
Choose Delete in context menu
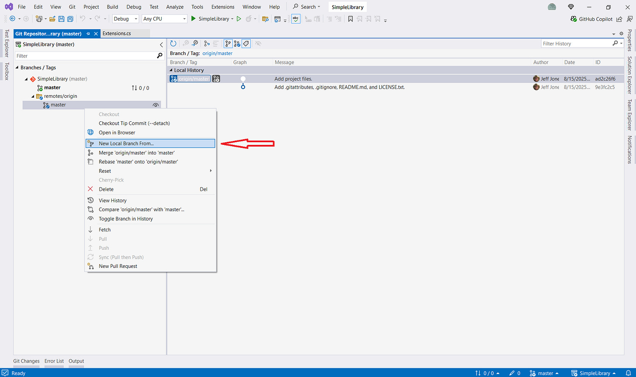point(150,189)
